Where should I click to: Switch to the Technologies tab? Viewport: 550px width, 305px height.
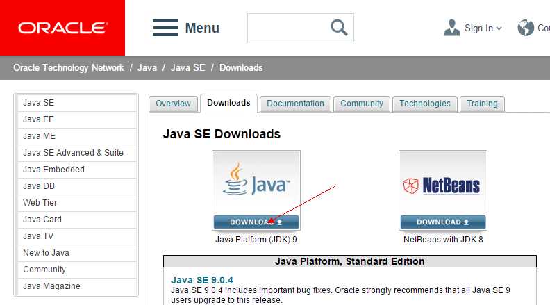click(x=425, y=104)
